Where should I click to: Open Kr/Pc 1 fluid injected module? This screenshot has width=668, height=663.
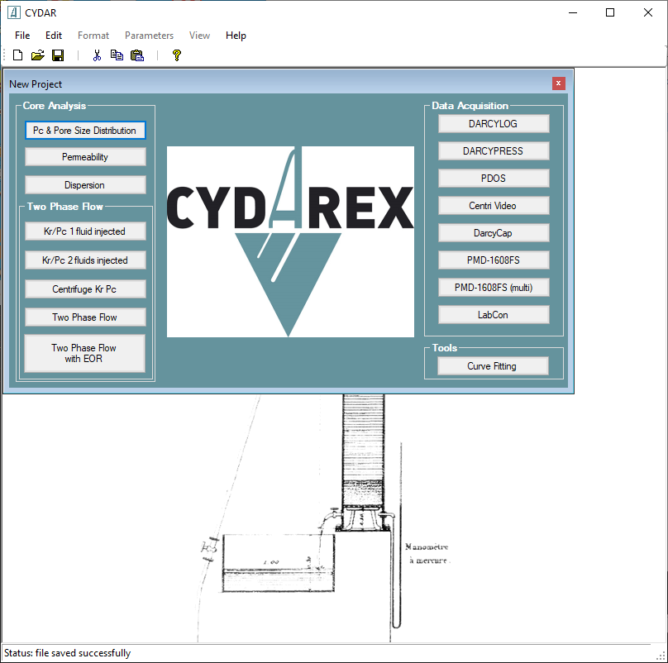(85, 231)
